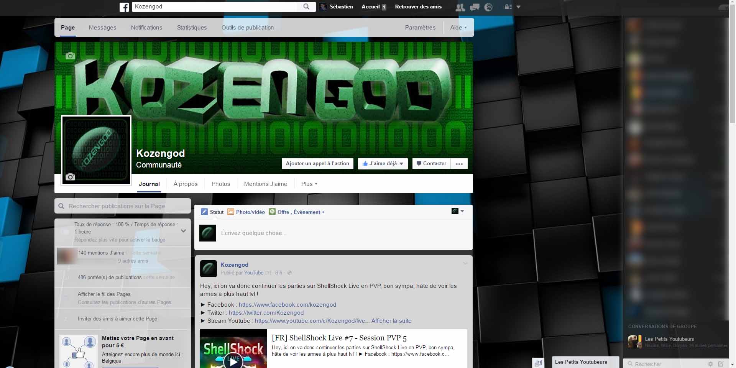Select the Mentions J'aime tab
Image resolution: width=736 pixels, height=368 pixels.
click(266, 184)
